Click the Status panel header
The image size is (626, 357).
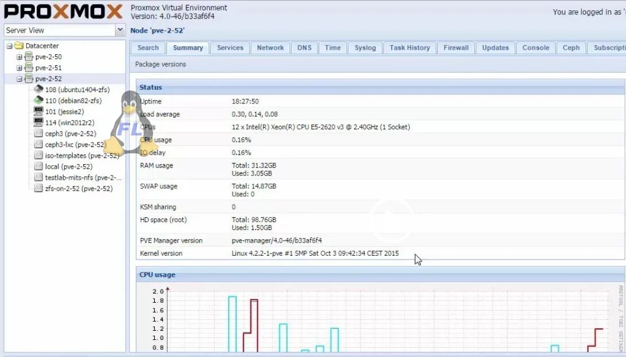click(381, 88)
